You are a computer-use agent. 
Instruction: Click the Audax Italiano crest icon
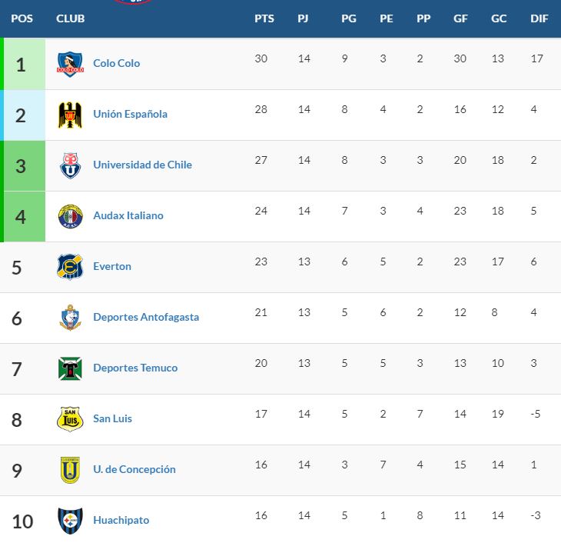tap(70, 216)
